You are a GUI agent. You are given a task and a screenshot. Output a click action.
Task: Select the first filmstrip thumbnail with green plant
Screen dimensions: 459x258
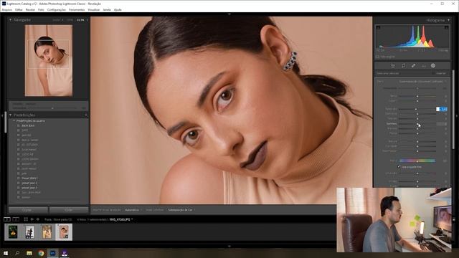[x=13, y=232]
